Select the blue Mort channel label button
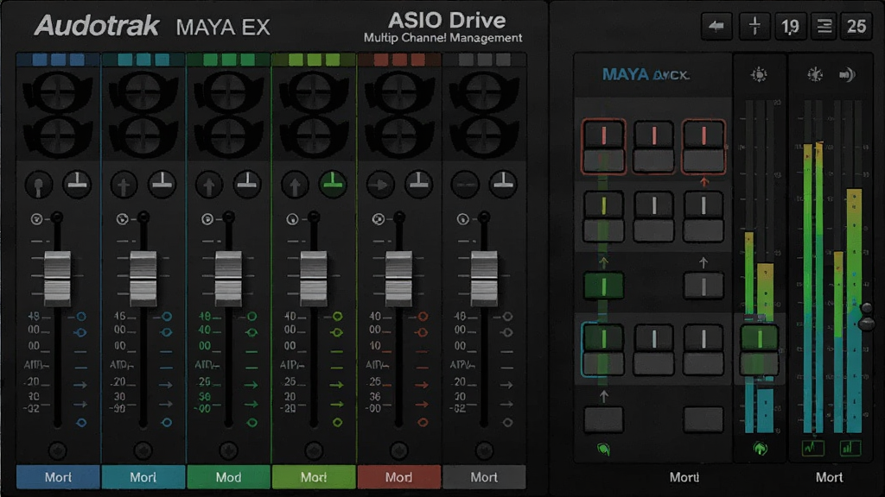 coord(58,477)
